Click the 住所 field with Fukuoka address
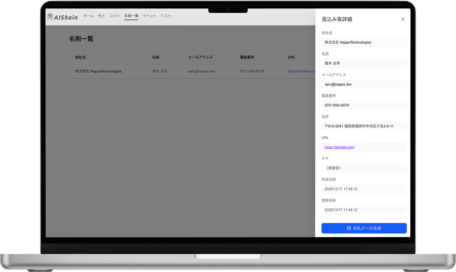The height and width of the screenshot is (272, 456). pyautogui.click(x=364, y=126)
